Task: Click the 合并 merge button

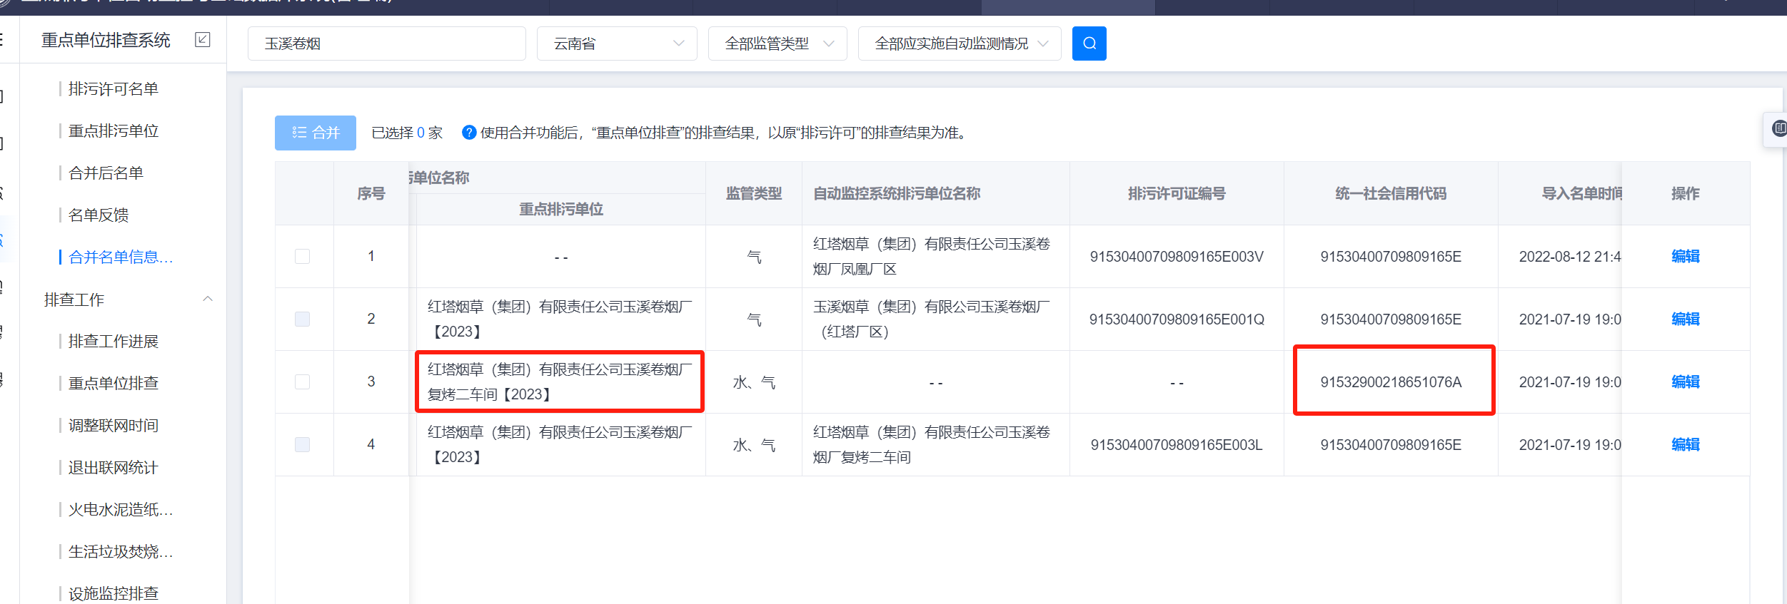Action: coord(316,133)
